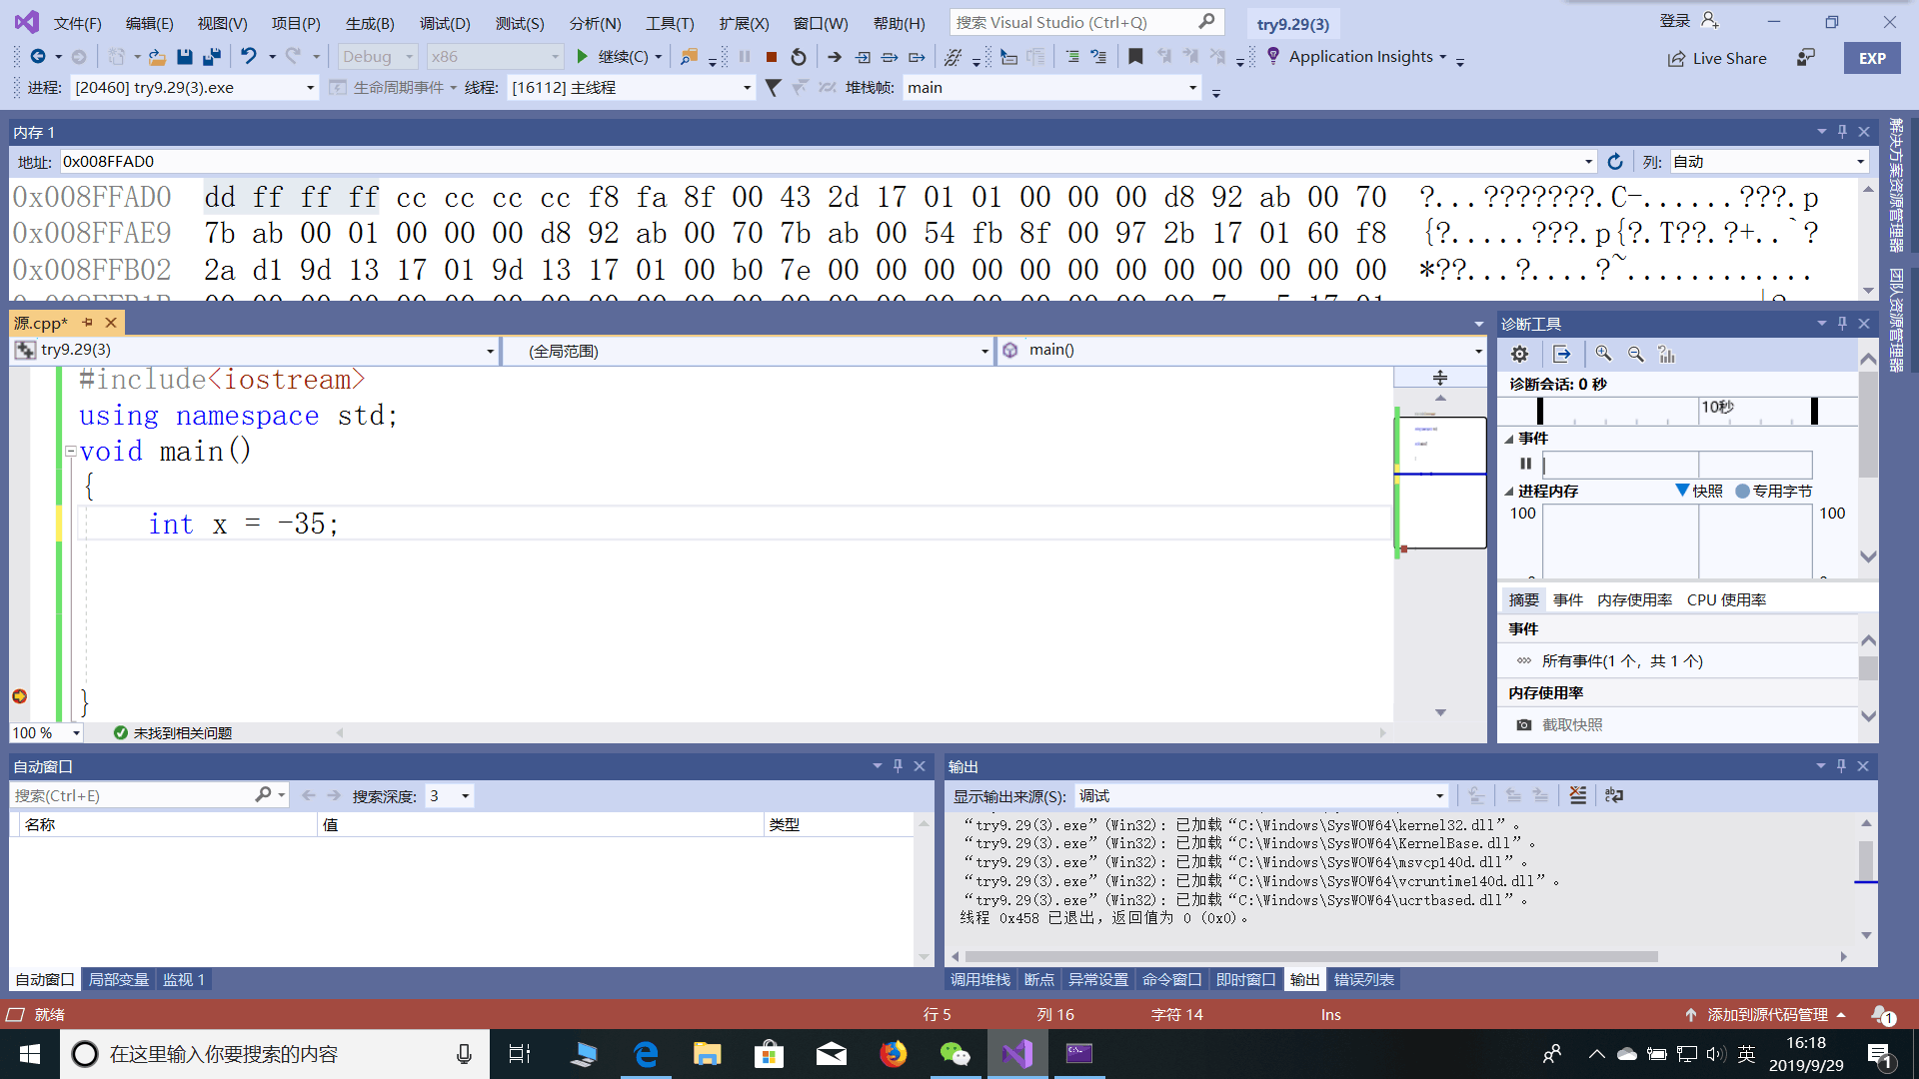Click the camera icon to take snapshot
Screen dimensions: 1919x1079
[1523, 724]
